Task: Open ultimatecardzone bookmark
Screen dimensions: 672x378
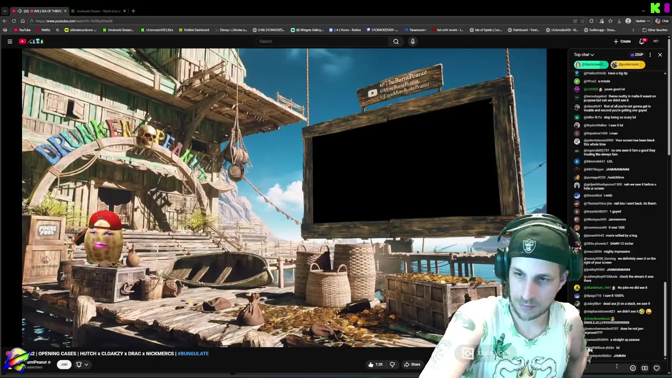Action: 80,30
